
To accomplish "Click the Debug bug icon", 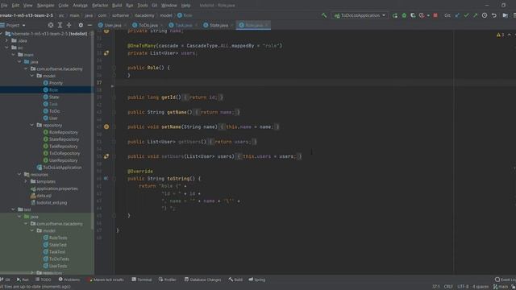I will [404, 15].
